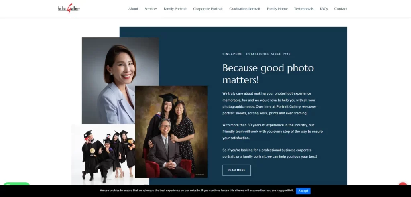The height and width of the screenshot is (197, 411).
Task: Click the cookie notice message text
Action: click(197, 191)
